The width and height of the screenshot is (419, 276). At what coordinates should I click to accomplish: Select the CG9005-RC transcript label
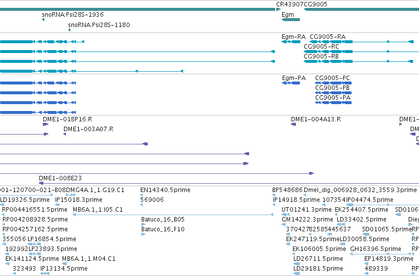click(322, 47)
